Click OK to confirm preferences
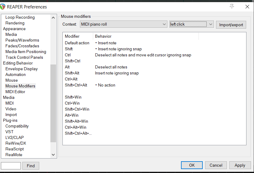Screen dimensions: 254x173 192,165
